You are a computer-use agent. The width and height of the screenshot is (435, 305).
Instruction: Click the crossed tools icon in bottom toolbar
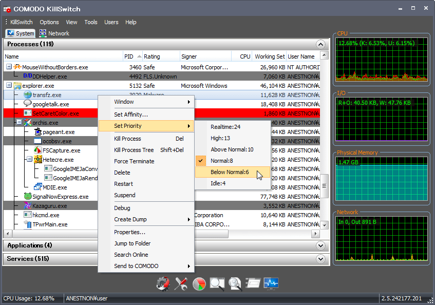(181, 283)
